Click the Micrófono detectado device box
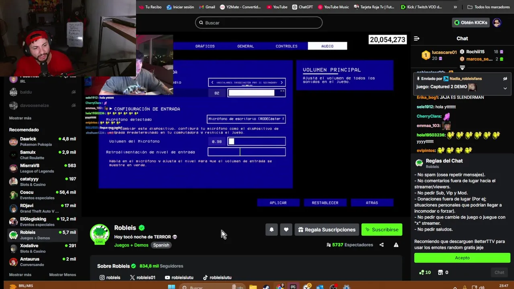This screenshot has width=514, height=289. coord(246,119)
